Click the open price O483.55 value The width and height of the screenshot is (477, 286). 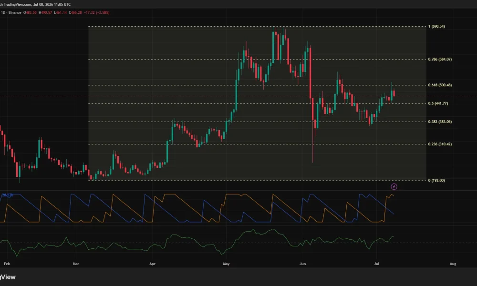click(x=30, y=13)
